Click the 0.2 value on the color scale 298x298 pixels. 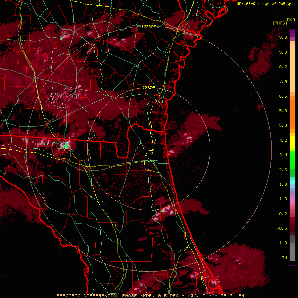pos(283,214)
